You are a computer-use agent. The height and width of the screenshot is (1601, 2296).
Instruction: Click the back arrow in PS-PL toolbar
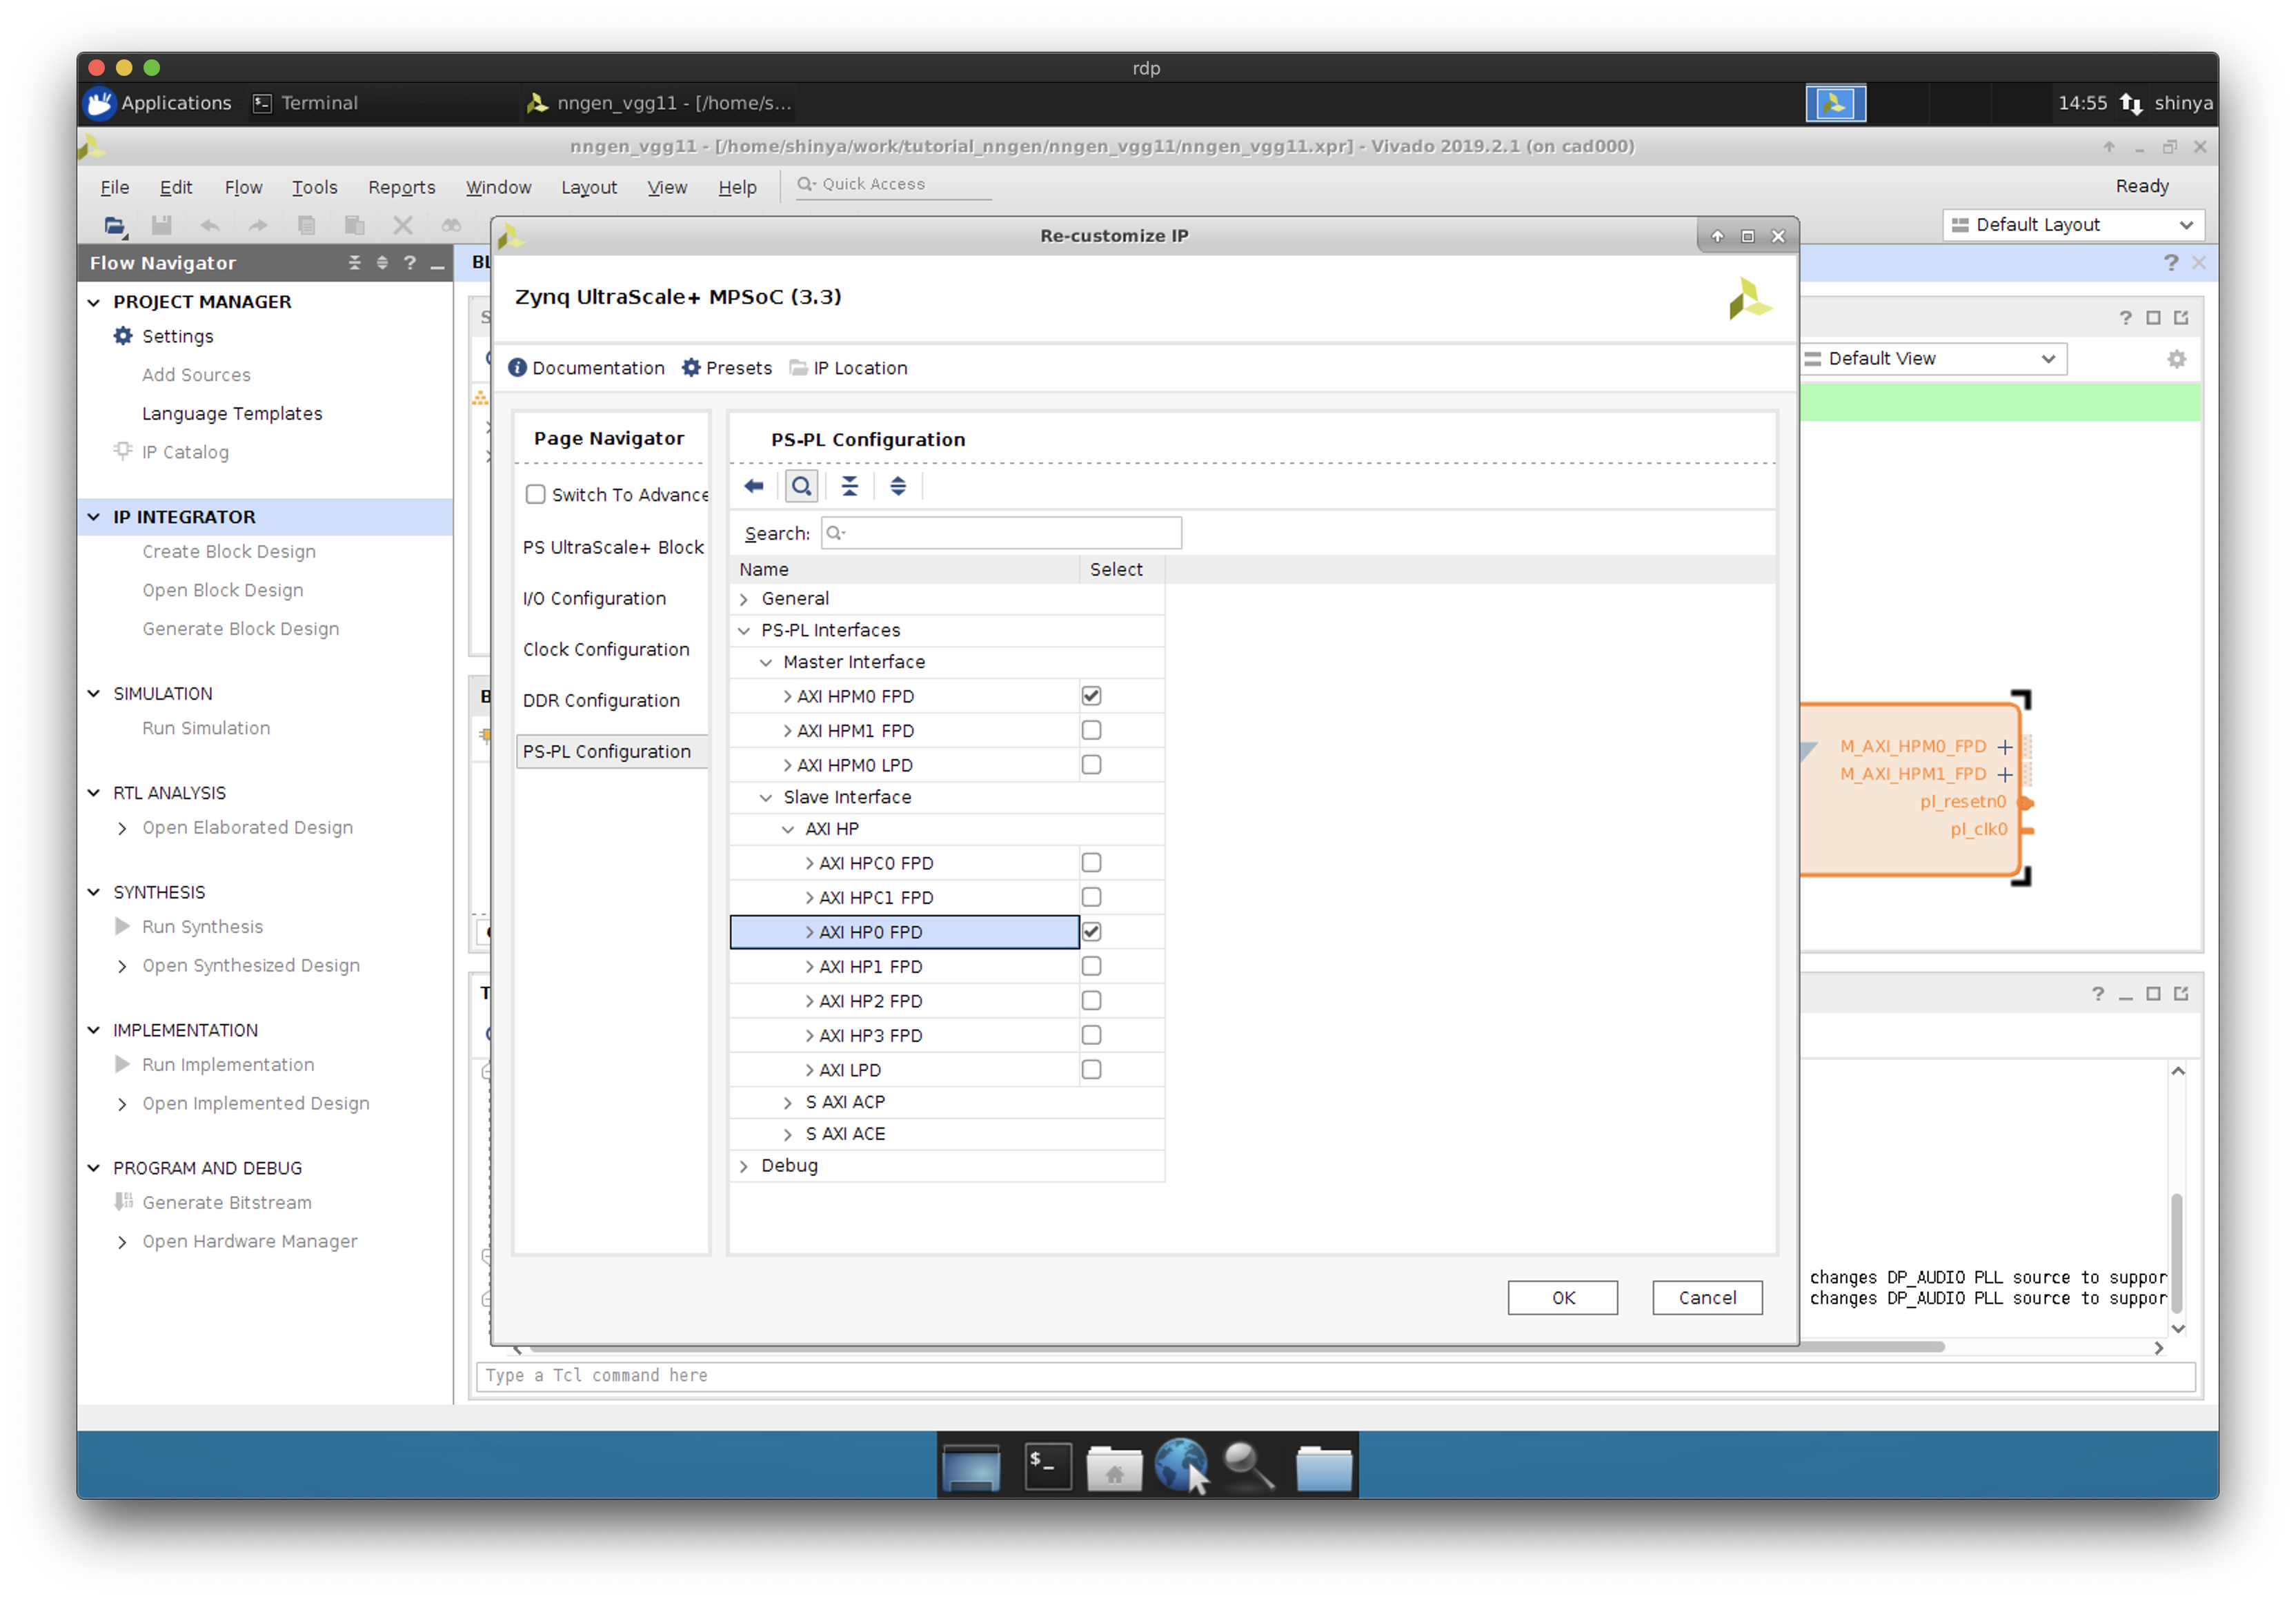point(754,486)
